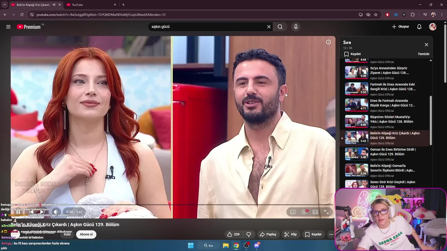Image resolution: width=447 pixels, height=251 pixels.
Task: Close the Sıra queue panel
Action: [426, 45]
